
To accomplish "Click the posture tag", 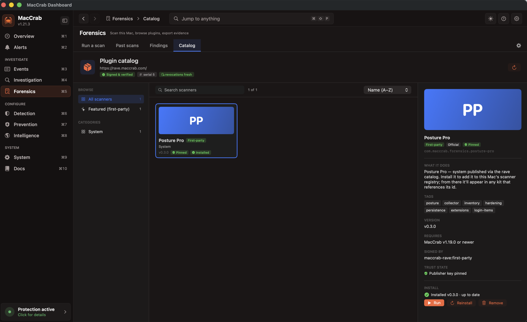I will tap(432, 203).
